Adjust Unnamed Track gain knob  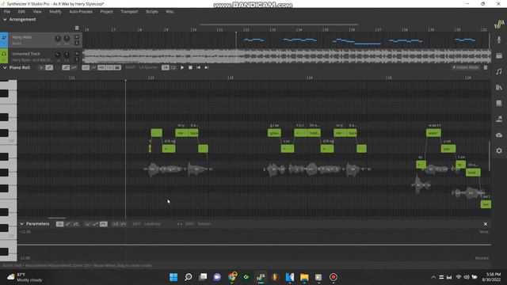pos(58,55)
